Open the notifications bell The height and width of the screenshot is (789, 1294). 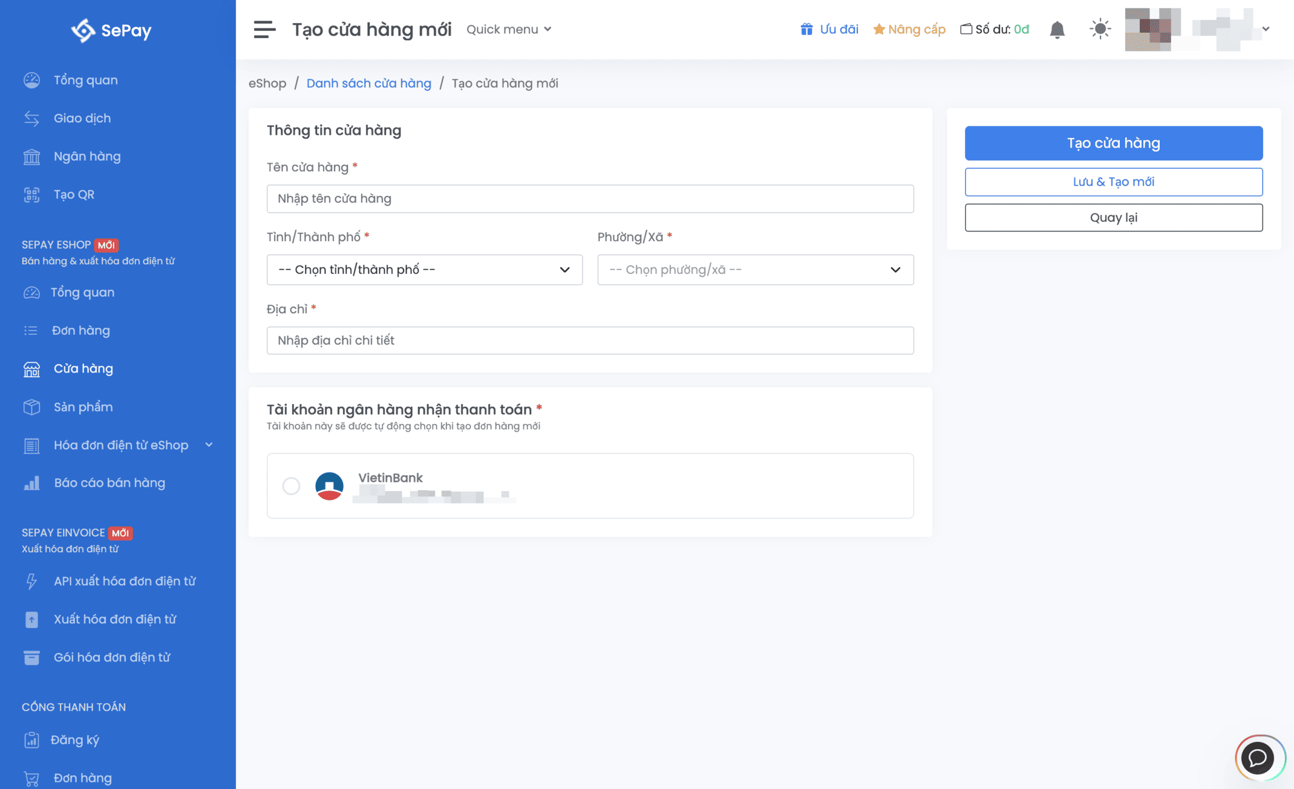coord(1057,30)
